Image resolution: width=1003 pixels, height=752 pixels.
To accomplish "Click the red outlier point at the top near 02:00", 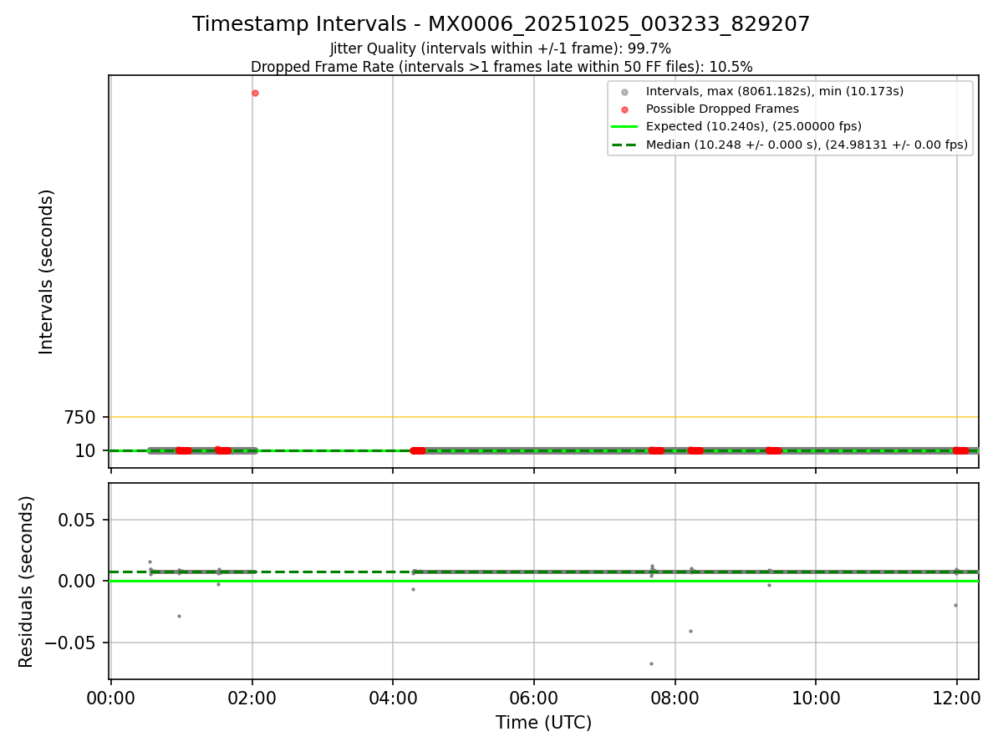I will (255, 93).
